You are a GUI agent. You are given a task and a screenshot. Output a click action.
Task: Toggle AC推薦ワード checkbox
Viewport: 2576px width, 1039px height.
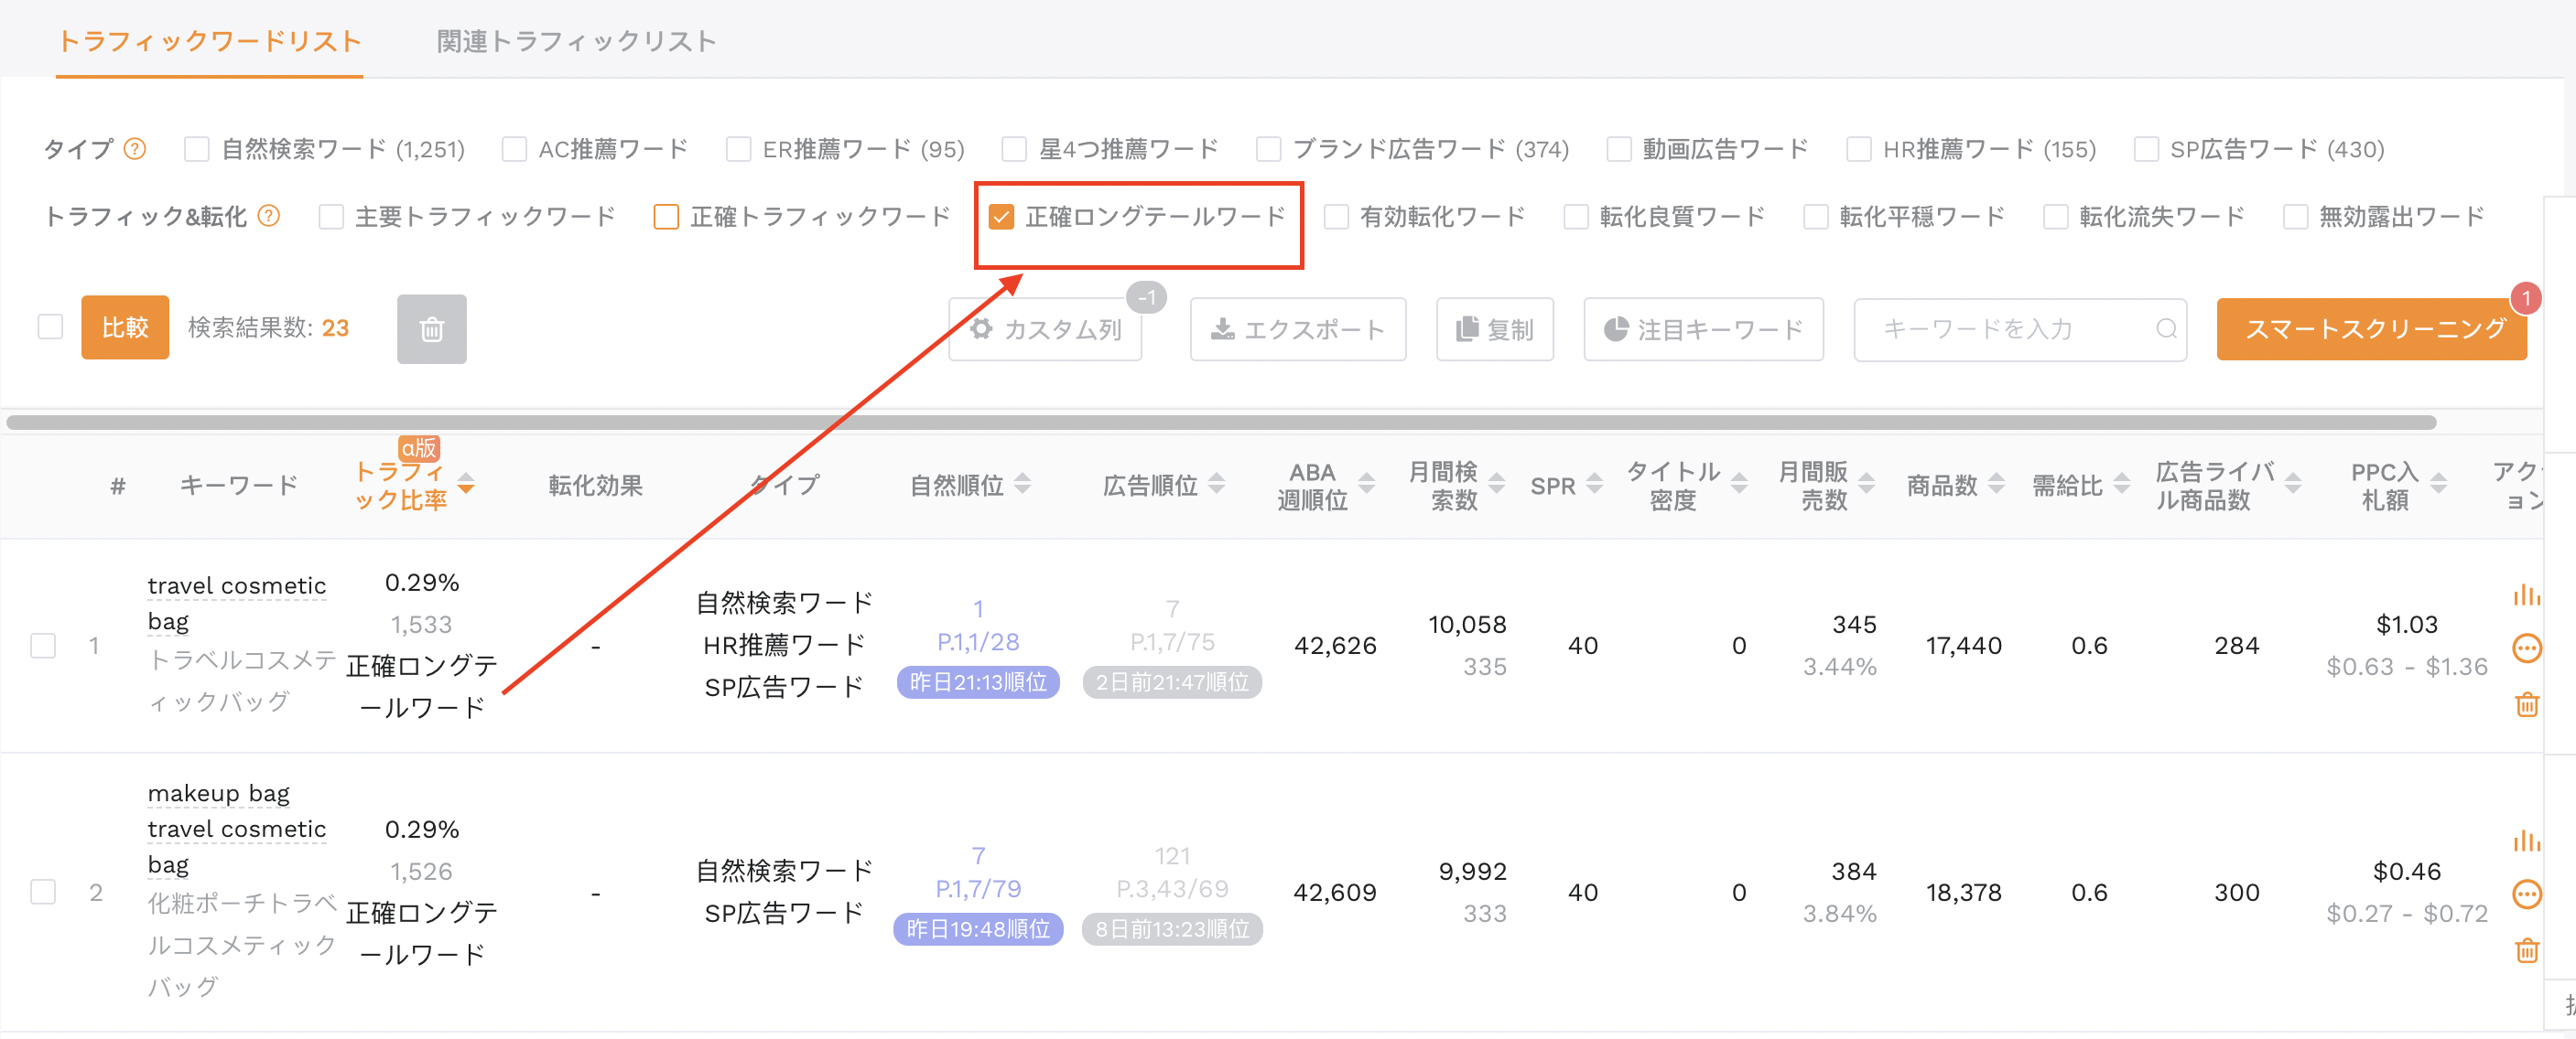pyautogui.click(x=514, y=149)
